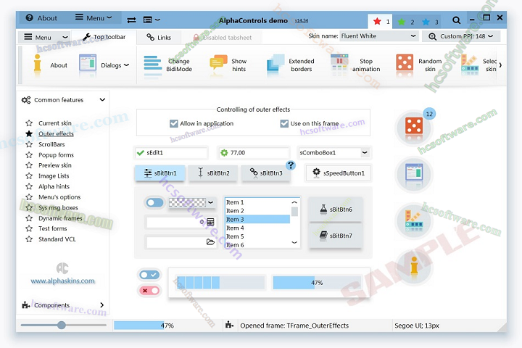The height and width of the screenshot is (348, 522).
Task: Open the title bar Menu dropdown
Action: (94, 17)
